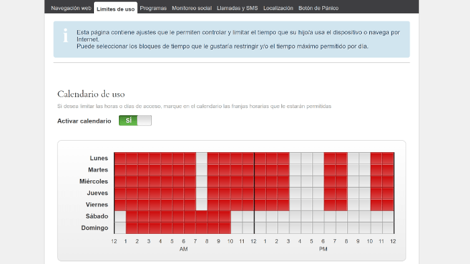Click the Domingo row label
Screen dimensions: 470x264
coord(95,228)
